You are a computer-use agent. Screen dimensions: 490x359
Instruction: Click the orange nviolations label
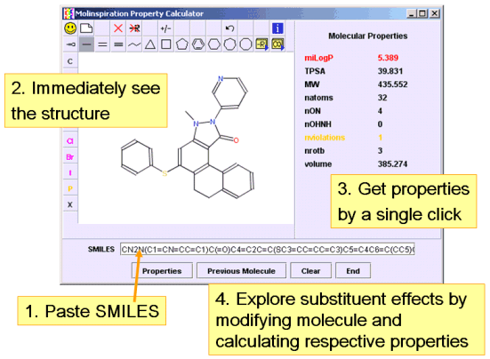point(325,138)
